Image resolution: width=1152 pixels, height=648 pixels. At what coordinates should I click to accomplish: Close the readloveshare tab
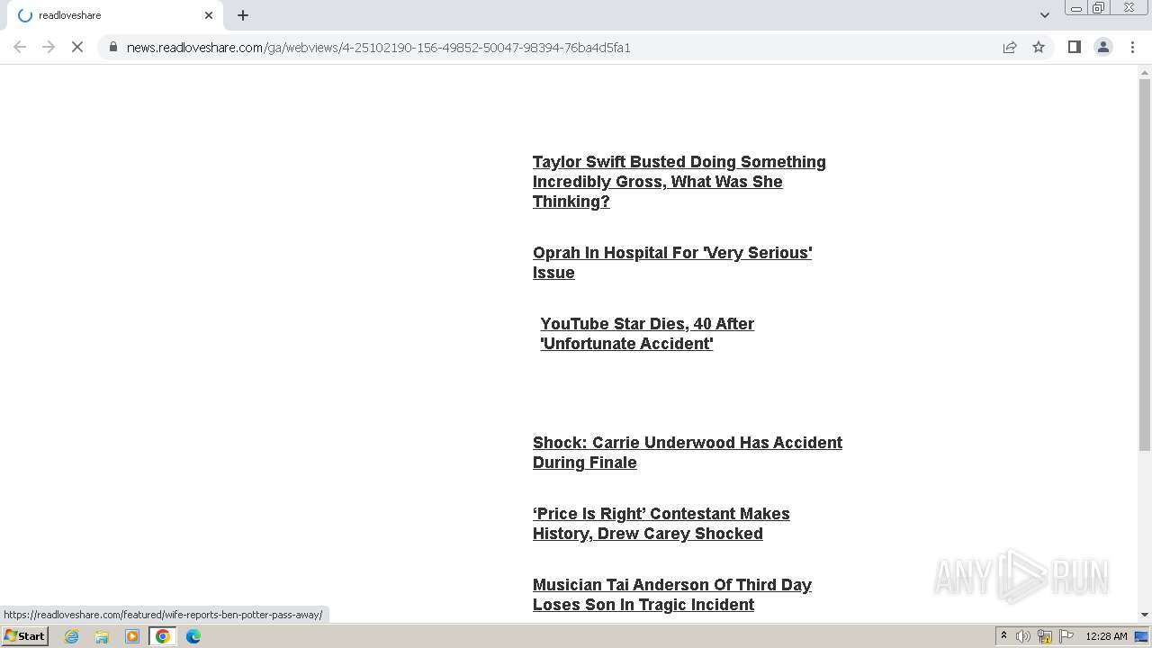click(x=209, y=15)
